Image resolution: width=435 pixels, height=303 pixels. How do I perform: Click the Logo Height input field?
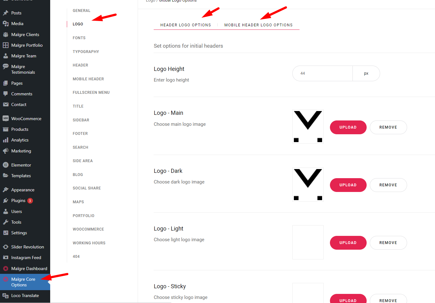[x=322, y=73]
